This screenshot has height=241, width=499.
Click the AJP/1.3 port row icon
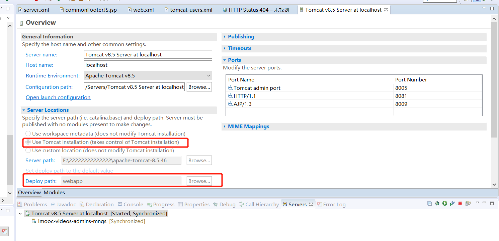tap(230, 104)
